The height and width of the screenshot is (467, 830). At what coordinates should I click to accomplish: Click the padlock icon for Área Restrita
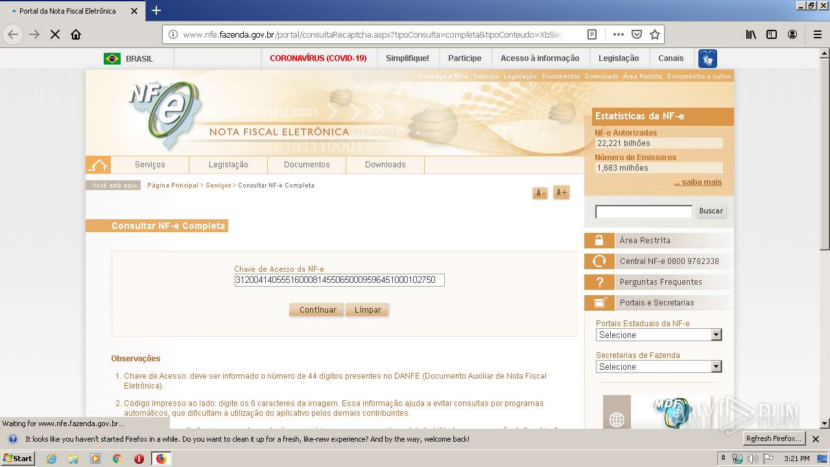click(599, 241)
